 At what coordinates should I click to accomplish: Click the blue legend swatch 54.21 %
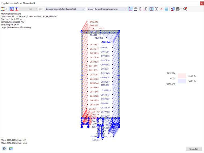[x=182, y=81]
